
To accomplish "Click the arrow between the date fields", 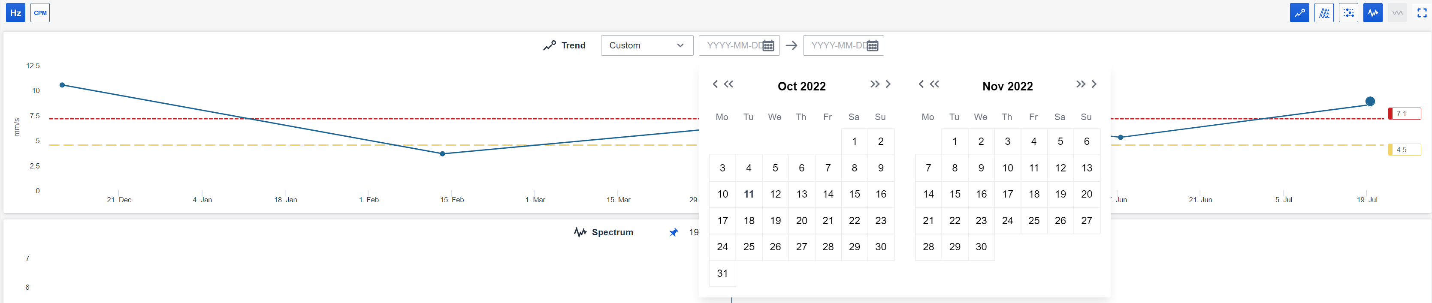I will click(792, 45).
